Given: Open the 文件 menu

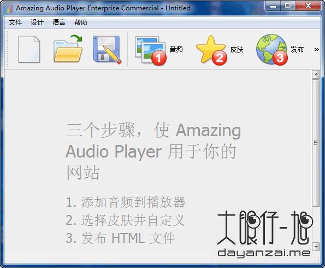Looking at the screenshot, I should 15,22.
